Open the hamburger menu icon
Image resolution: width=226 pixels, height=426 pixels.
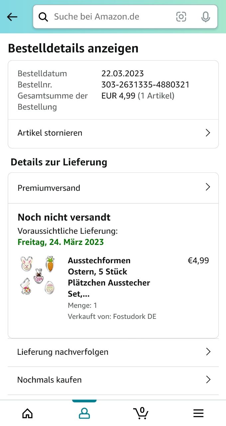point(198,413)
